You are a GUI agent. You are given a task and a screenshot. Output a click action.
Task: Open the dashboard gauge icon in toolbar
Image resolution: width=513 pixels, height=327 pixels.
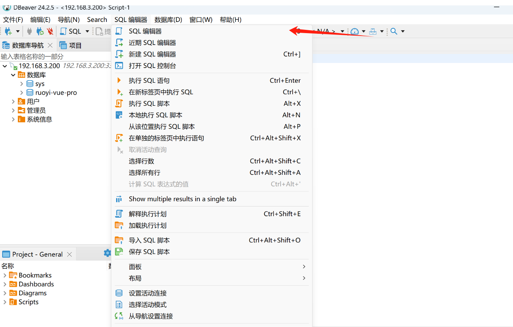pos(354,31)
